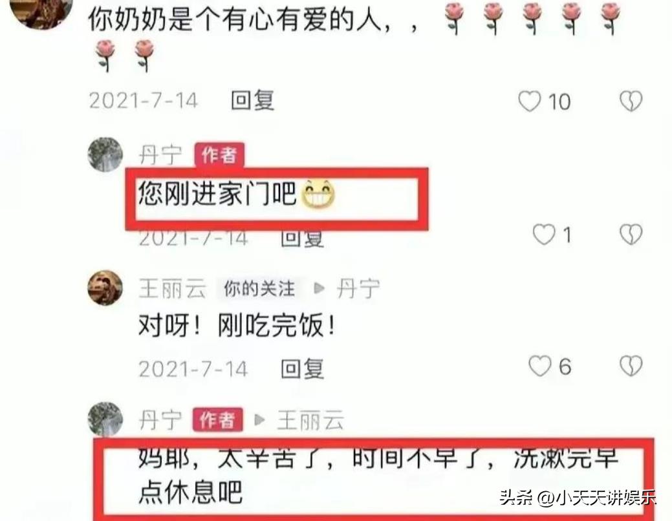672x521 pixels.
Task: Reply to the 您刚进家门吧 comment
Action: pyautogui.click(x=302, y=238)
